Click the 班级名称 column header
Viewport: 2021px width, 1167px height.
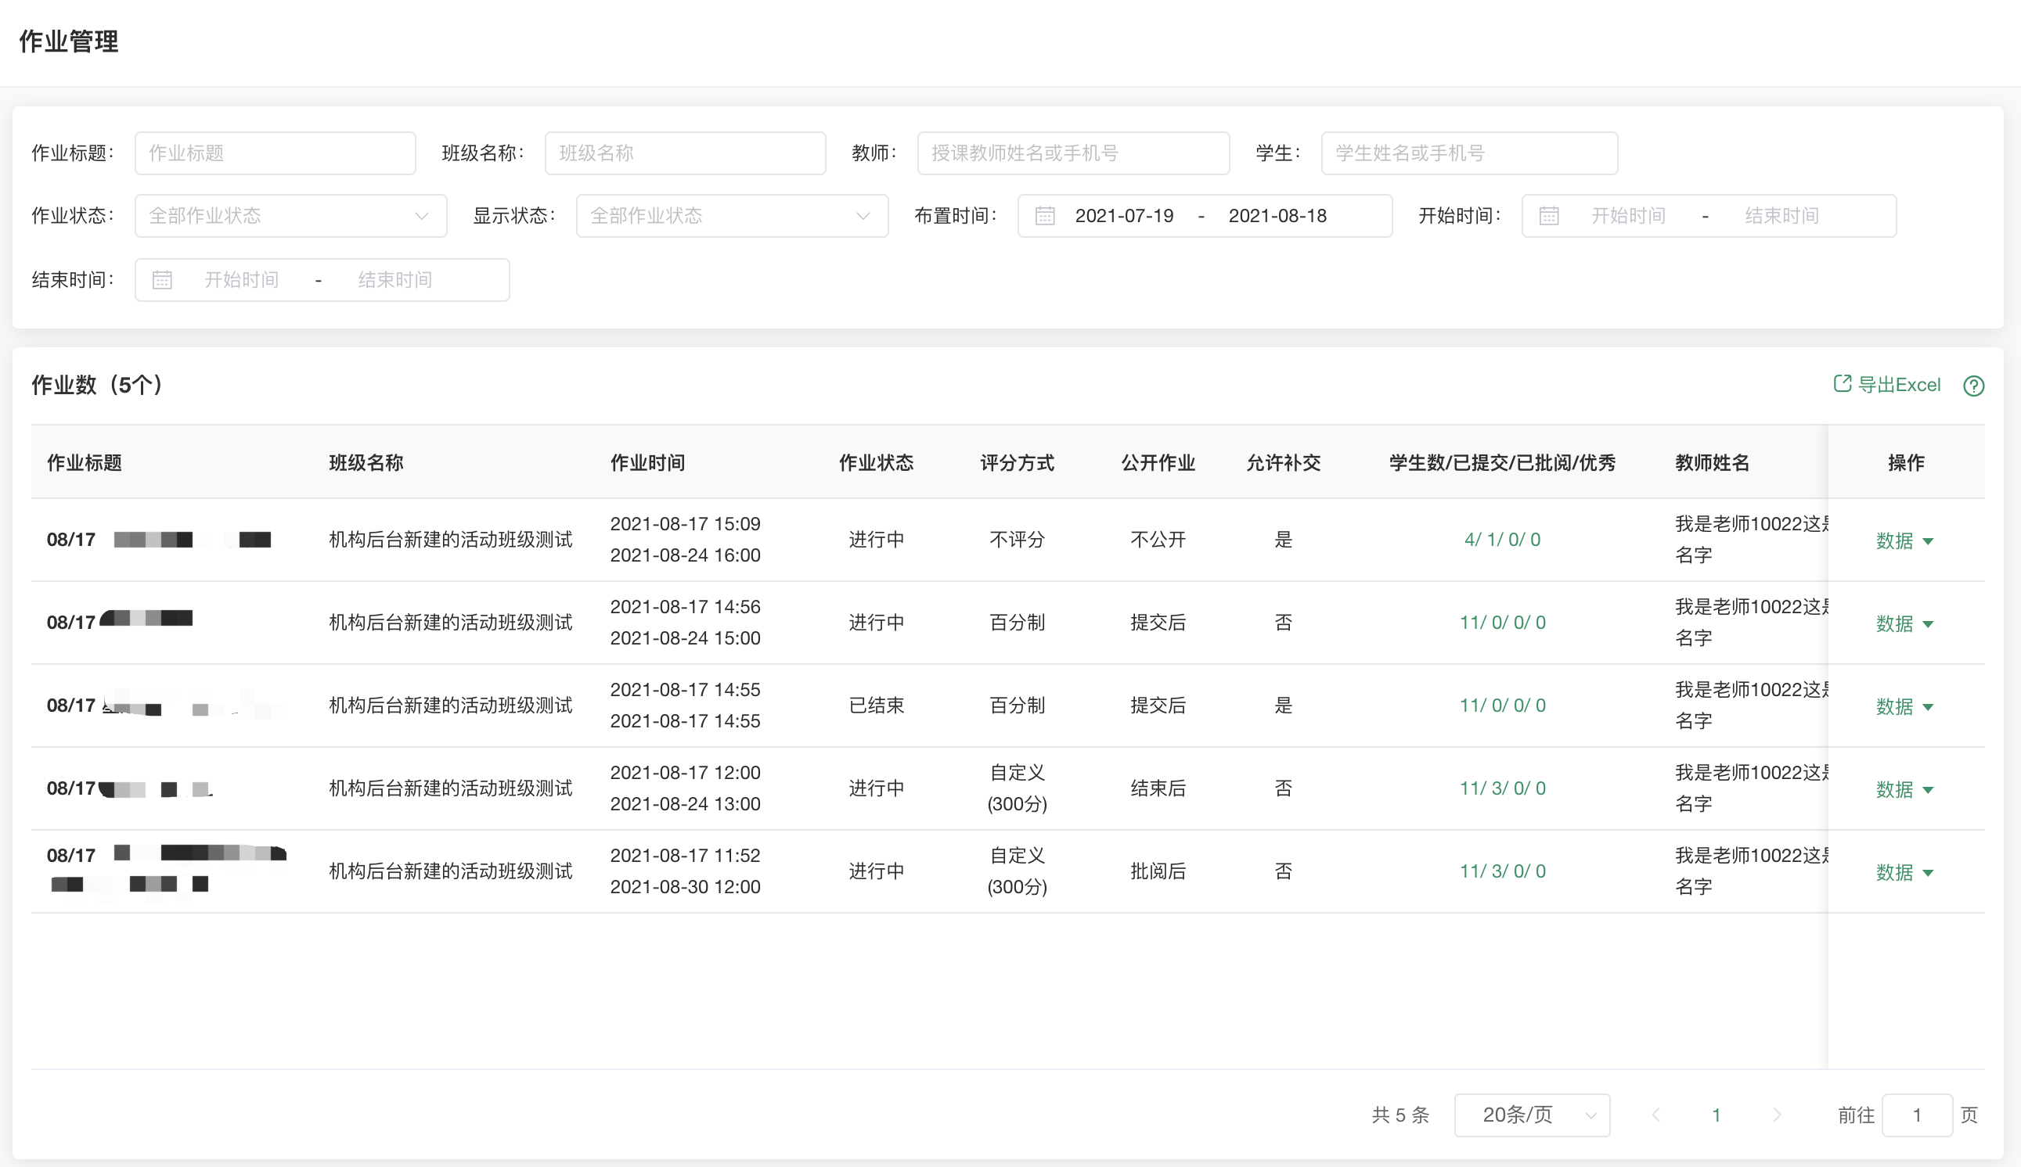(366, 462)
